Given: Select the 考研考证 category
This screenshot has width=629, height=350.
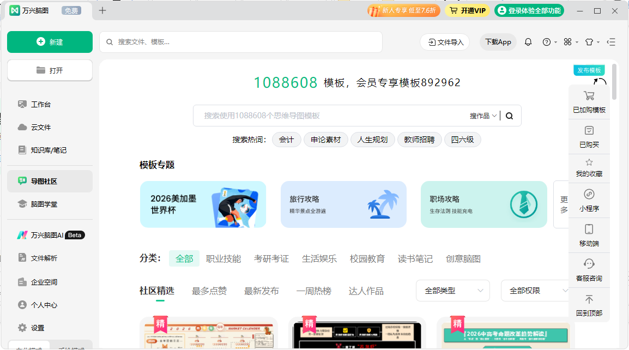Looking at the screenshot, I should 271,259.
